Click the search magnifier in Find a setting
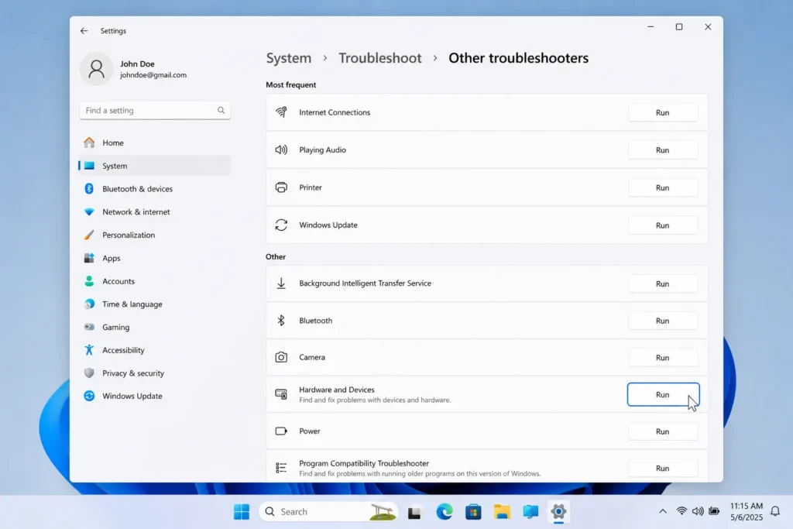Viewport: 793px width, 529px height. click(221, 110)
